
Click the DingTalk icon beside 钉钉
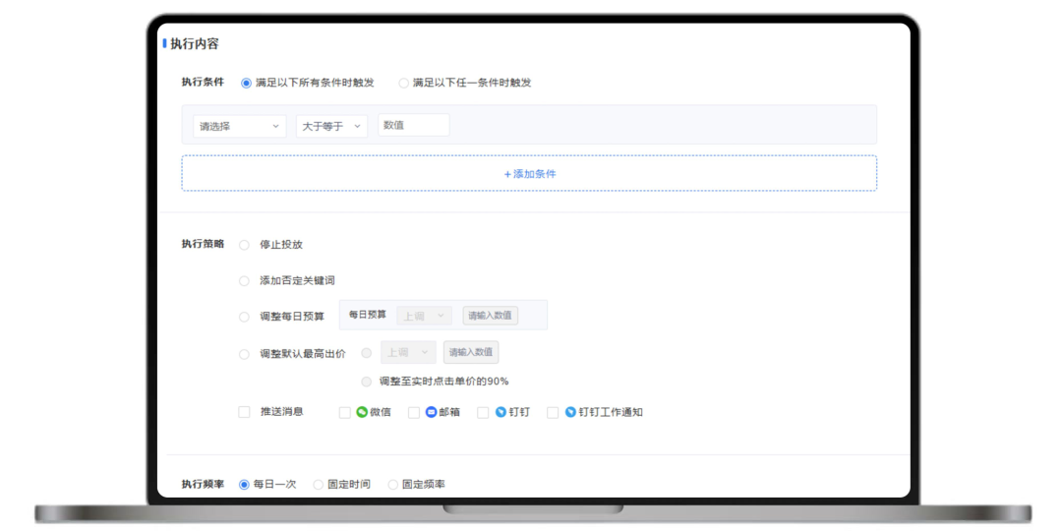501,412
